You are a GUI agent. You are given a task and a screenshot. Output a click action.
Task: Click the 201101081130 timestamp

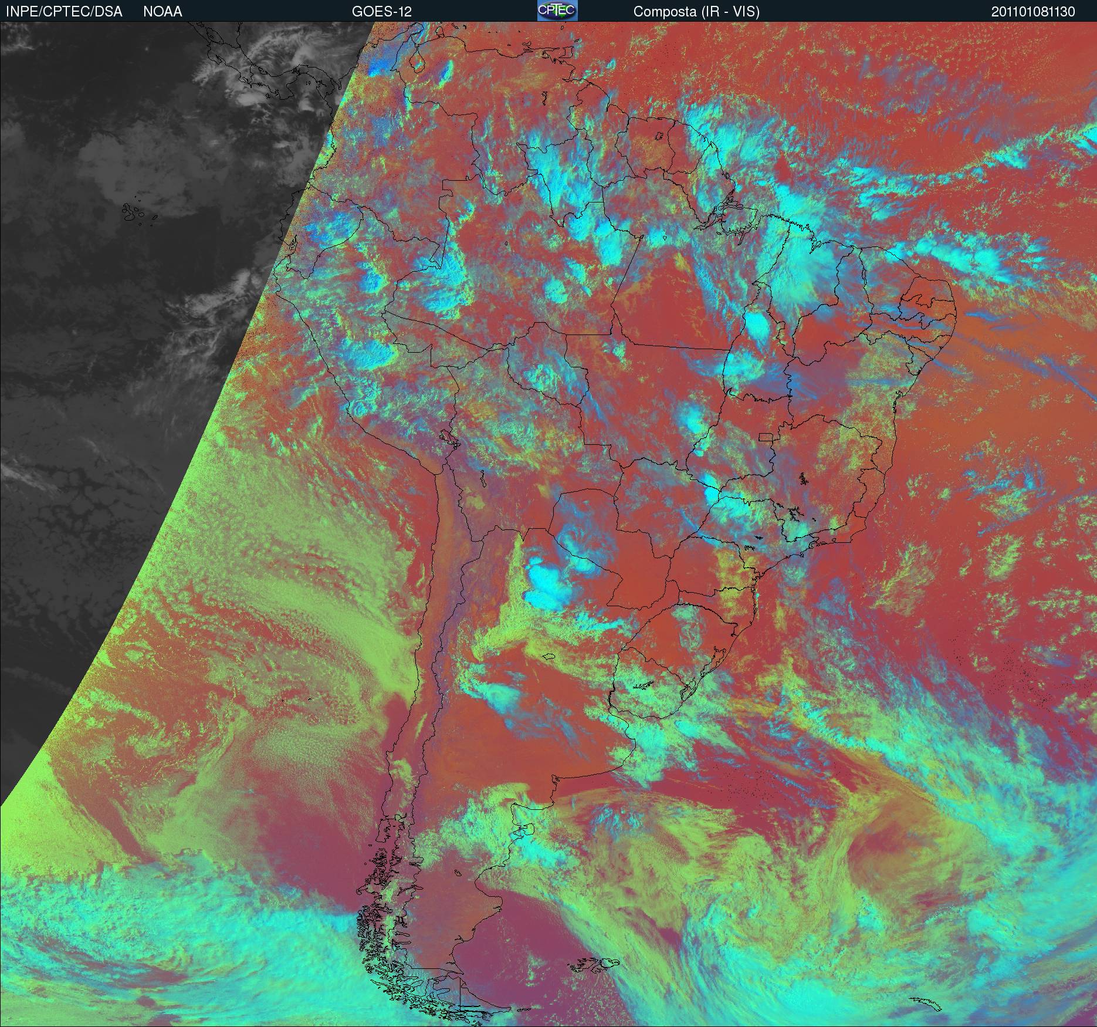[1033, 12]
